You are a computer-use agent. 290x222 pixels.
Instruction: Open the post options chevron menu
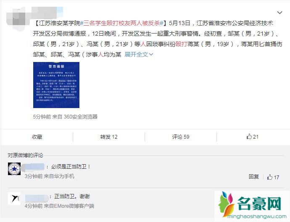coord(279,13)
